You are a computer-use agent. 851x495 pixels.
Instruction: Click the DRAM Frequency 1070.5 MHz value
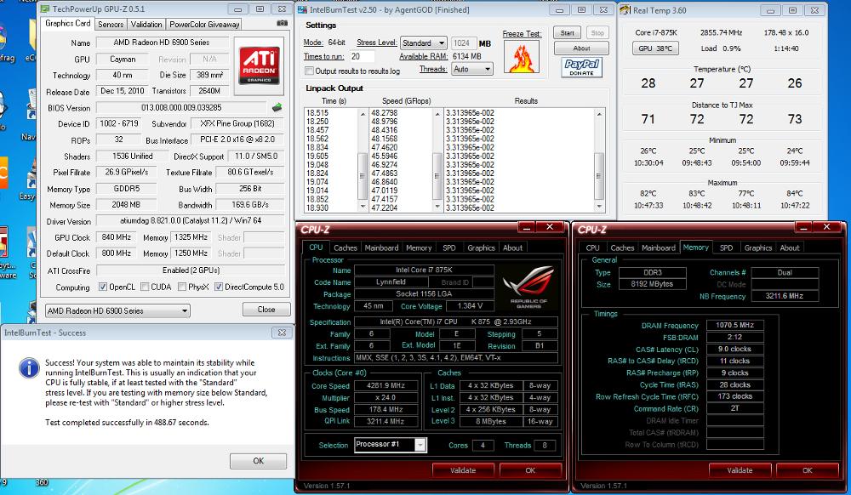(x=735, y=325)
